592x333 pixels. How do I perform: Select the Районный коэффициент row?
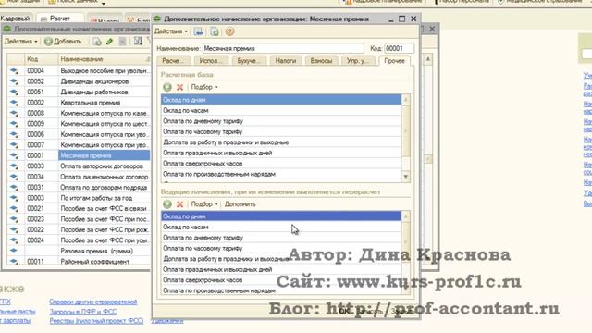coord(79,261)
